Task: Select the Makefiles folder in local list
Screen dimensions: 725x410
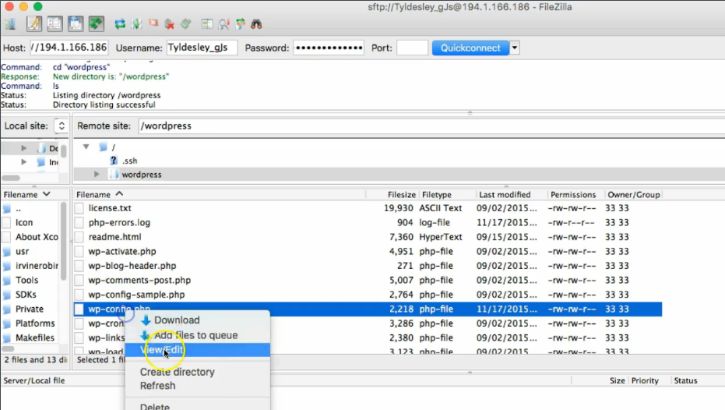Action: click(x=35, y=338)
